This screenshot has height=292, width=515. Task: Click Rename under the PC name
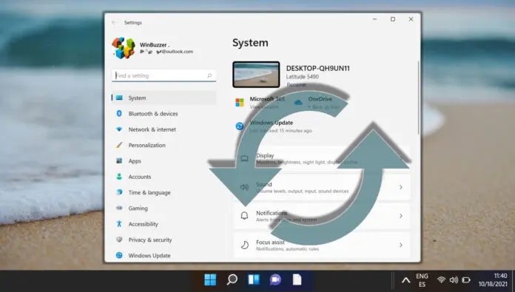[x=296, y=85]
